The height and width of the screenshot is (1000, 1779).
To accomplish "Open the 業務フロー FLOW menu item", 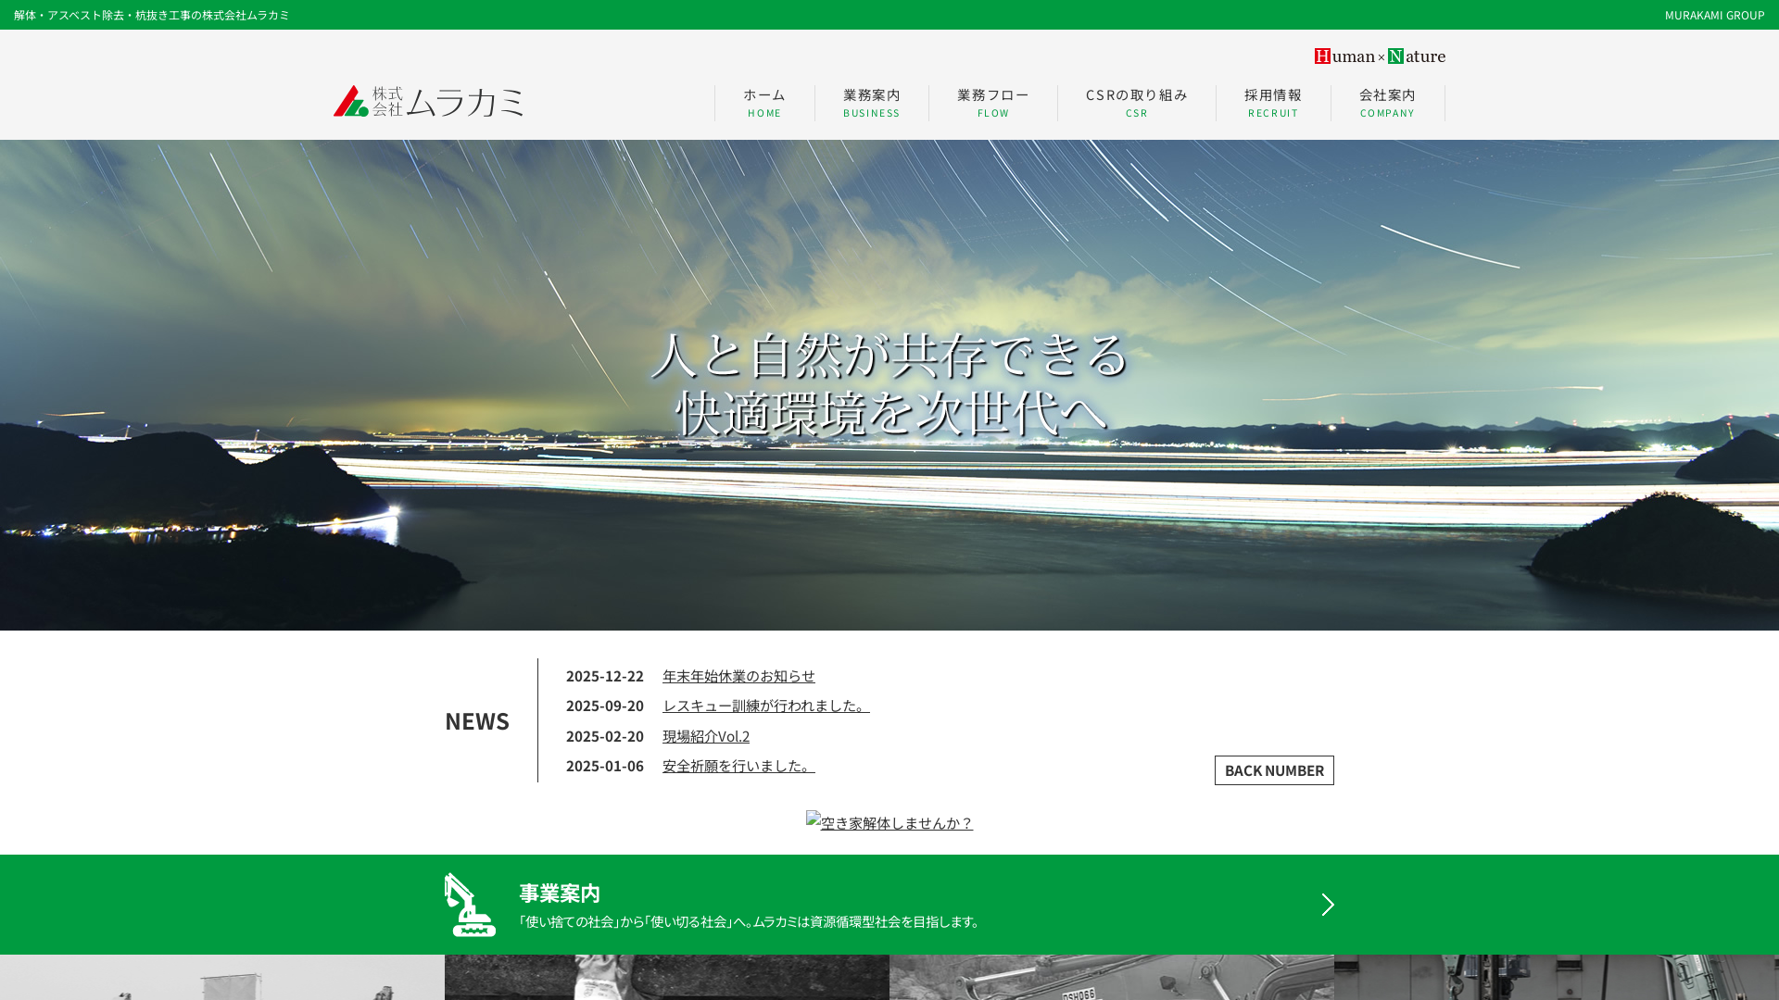I will click(992, 102).
